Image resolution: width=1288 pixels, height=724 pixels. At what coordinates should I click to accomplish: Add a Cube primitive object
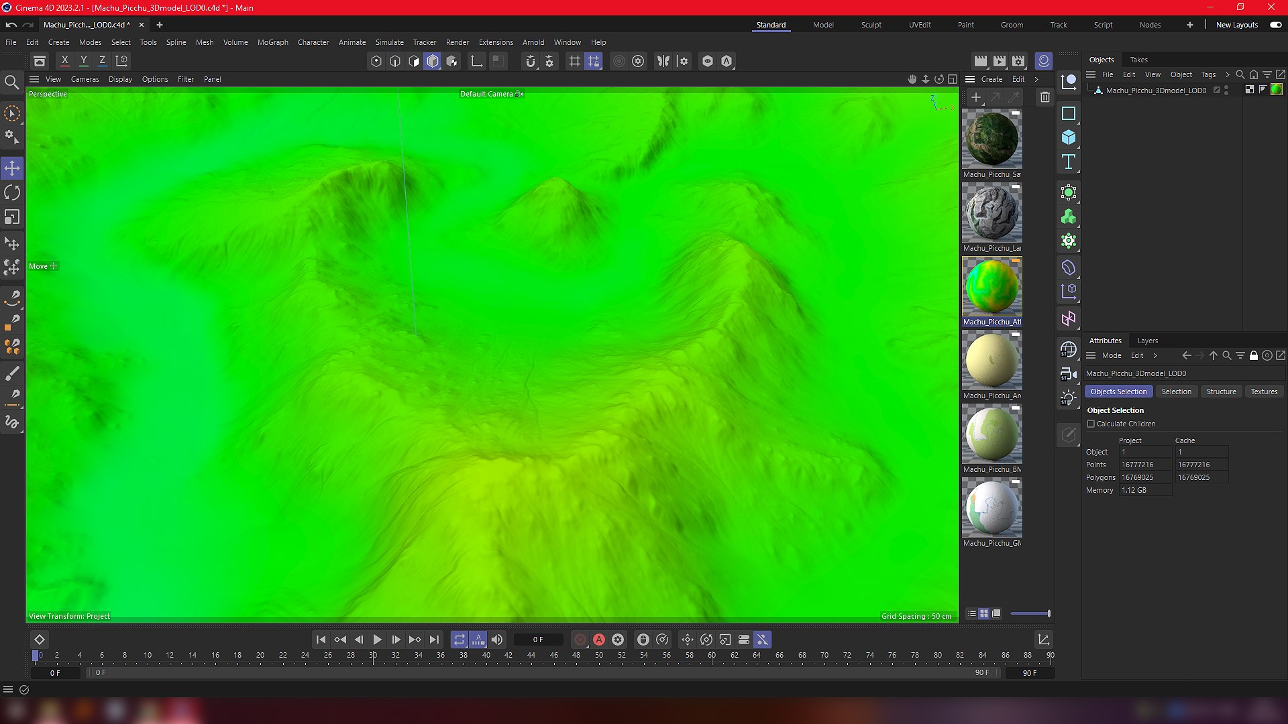coord(1069,137)
